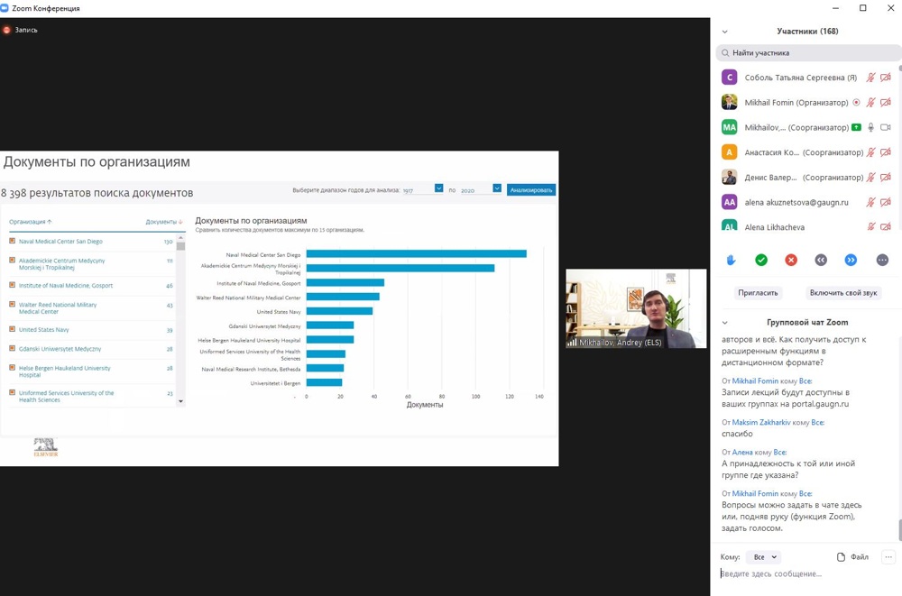
Task: Click Алена sender name in chat
Action: (x=742, y=452)
